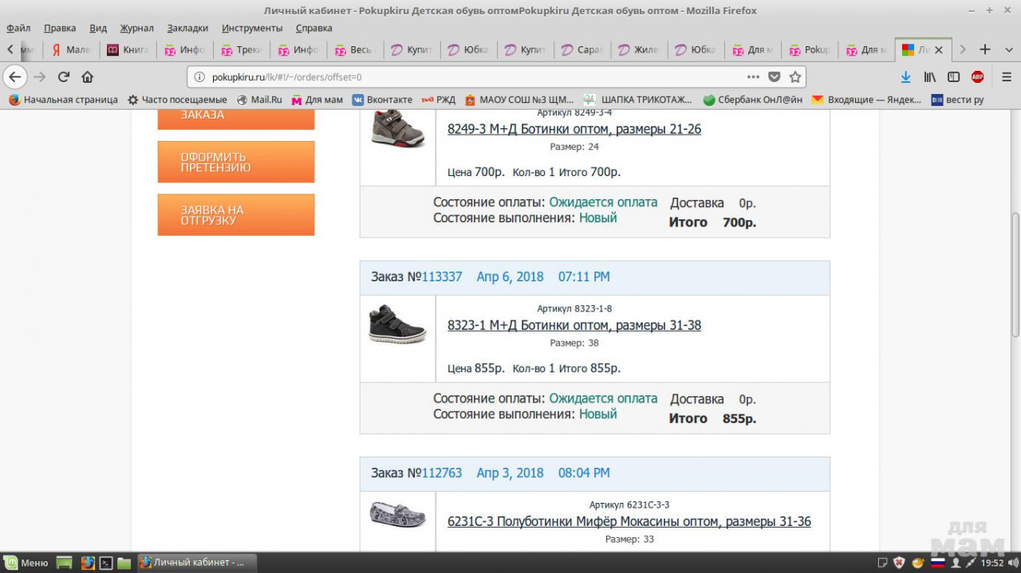
Task: Open the Закладки menu
Action: pos(187,28)
